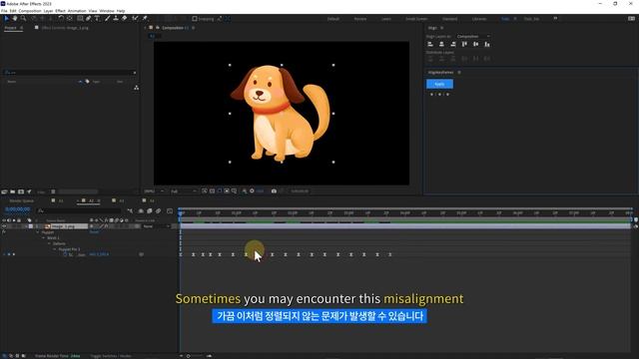Open viewer resolution Full dropdown
This screenshot has width=639, height=359.
[x=184, y=191]
